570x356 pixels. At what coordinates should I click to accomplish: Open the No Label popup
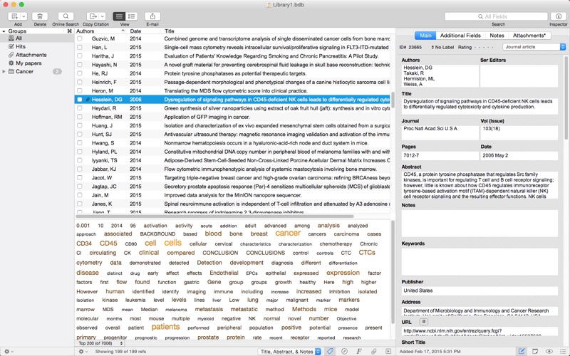442,47
